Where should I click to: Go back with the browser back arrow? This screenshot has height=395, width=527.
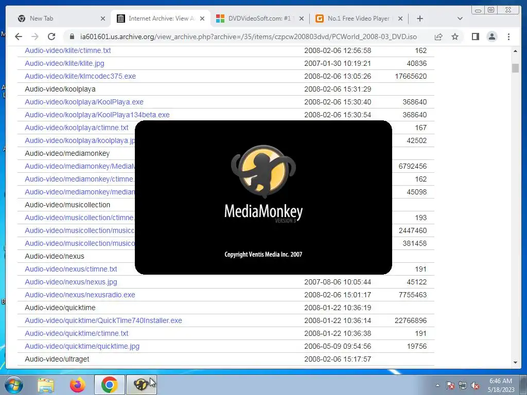point(19,37)
